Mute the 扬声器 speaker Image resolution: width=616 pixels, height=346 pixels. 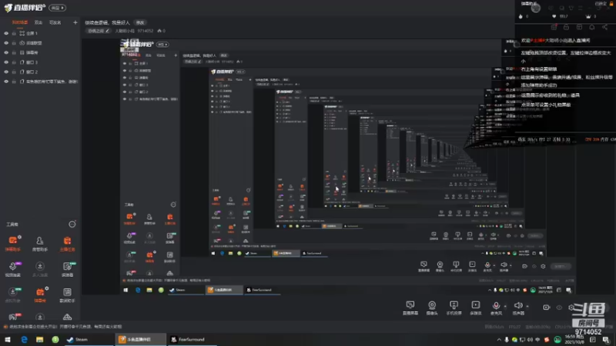click(x=518, y=308)
